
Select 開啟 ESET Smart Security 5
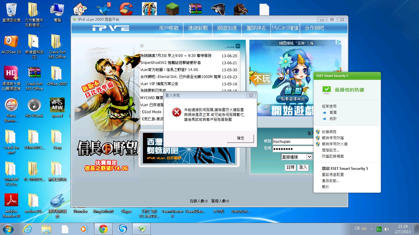coord(345,169)
